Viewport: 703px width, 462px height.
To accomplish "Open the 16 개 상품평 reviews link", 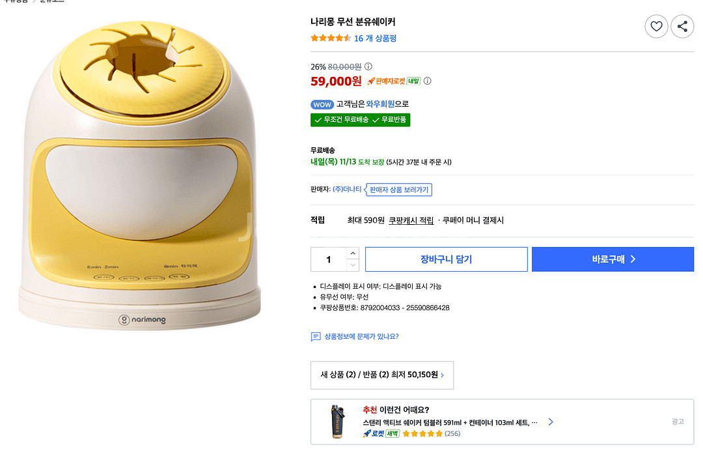I will (375, 38).
